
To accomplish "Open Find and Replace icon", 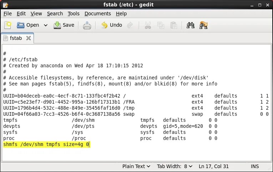I will tap(203, 25).
